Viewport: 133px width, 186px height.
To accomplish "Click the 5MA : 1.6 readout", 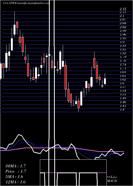I will click(14, 177).
